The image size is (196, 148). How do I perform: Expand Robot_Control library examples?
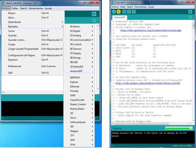coord(79,104)
